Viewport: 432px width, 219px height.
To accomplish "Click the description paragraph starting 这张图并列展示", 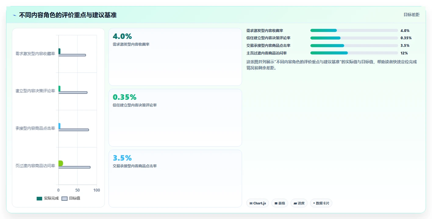I will click(x=332, y=65).
